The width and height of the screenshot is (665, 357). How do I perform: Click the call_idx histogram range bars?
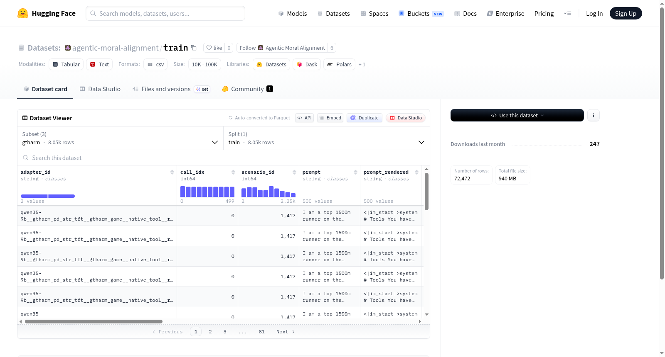[207, 192]
